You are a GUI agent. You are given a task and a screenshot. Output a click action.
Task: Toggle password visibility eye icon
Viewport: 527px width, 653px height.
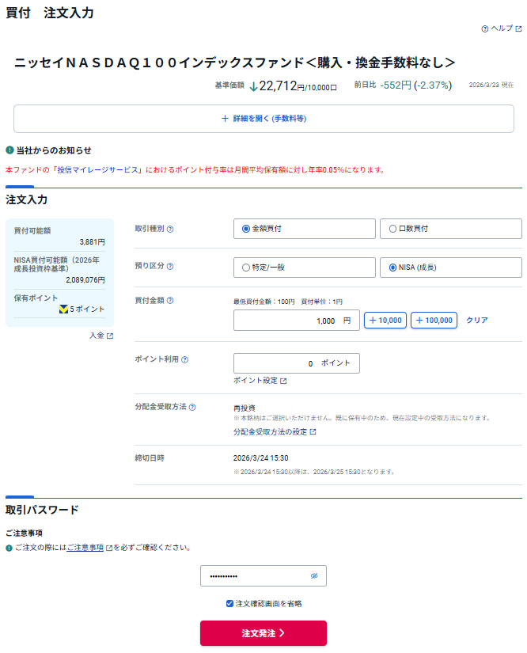click(314, 576)
